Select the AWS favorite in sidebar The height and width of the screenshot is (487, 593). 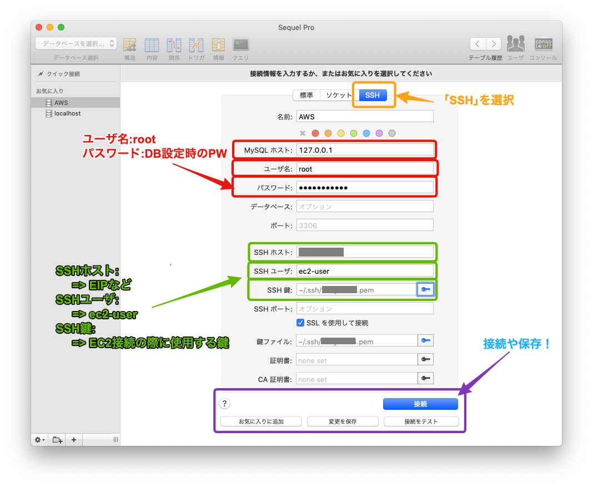(76, 103)
